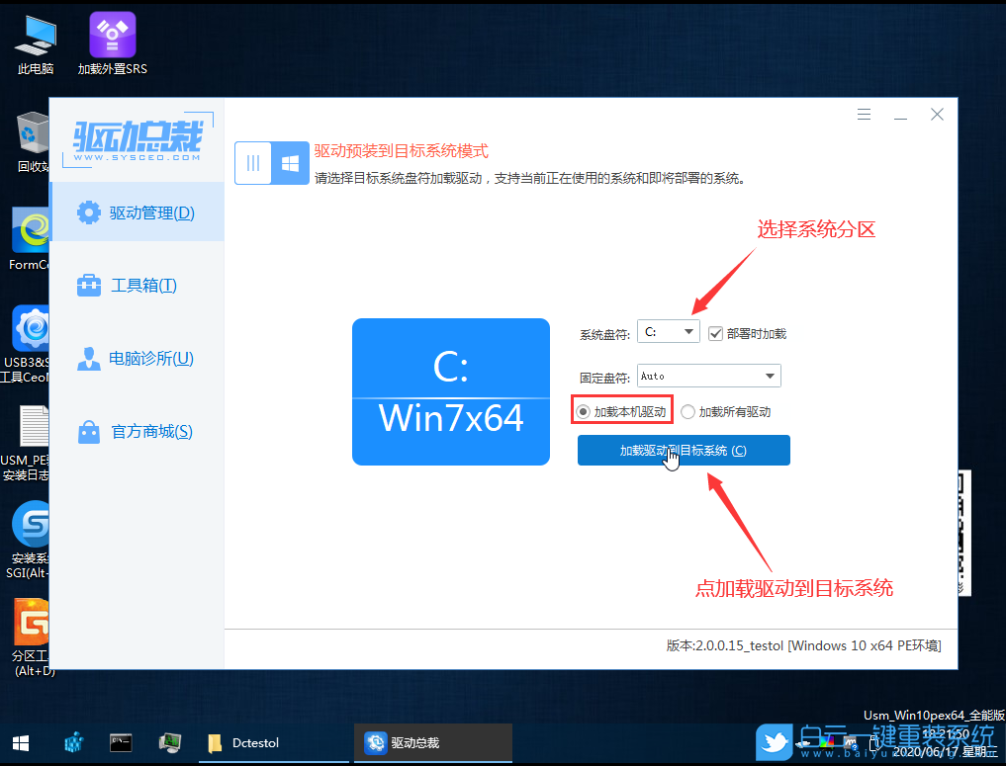Open the 固定盘符 Auto dropdown

(x=708, y=376)
